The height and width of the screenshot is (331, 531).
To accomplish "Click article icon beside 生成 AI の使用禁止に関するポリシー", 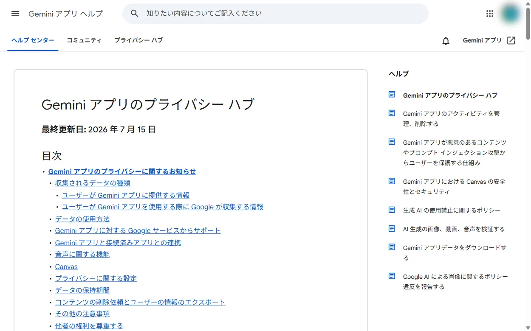I will coord(392,210).
